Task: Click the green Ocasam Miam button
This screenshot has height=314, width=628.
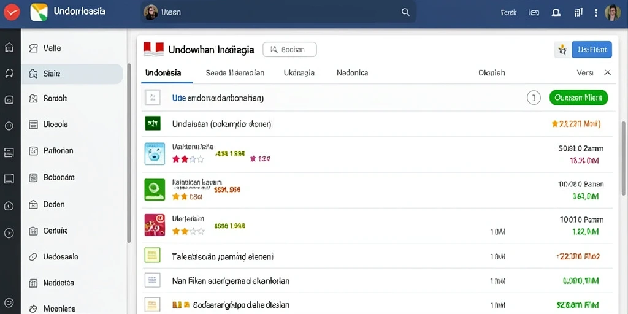Action: [578, 98]
